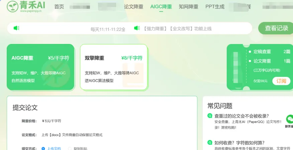The height and width of the screenshot is (150, 293).
Task: Click the (三万字以内可用) note on coupon
Action: coord(267,70)
